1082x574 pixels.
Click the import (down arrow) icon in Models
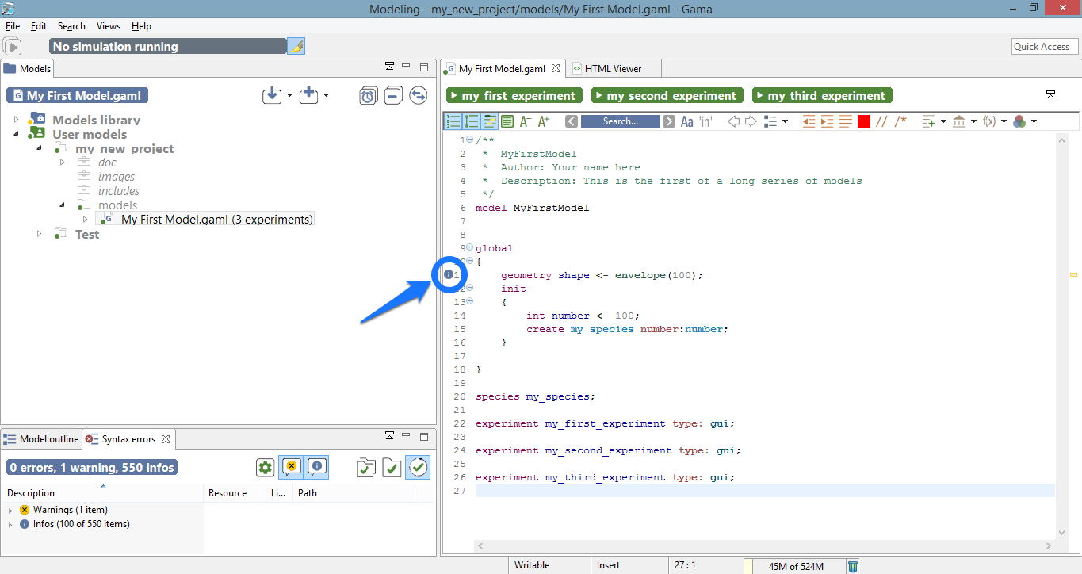click(272, 95)
